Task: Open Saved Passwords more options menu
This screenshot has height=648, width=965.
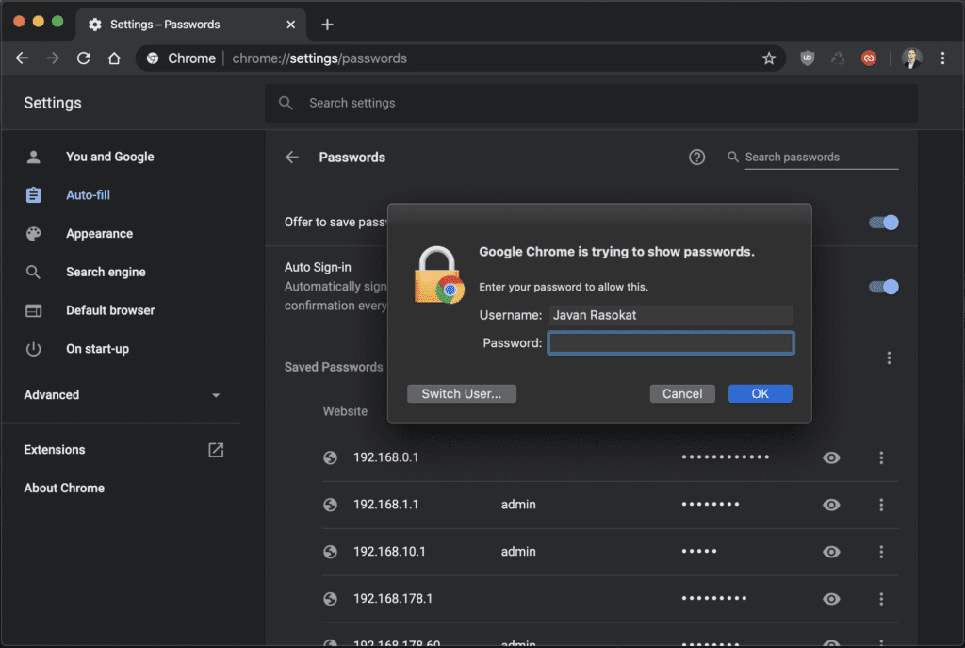Action: coord(889,357)
